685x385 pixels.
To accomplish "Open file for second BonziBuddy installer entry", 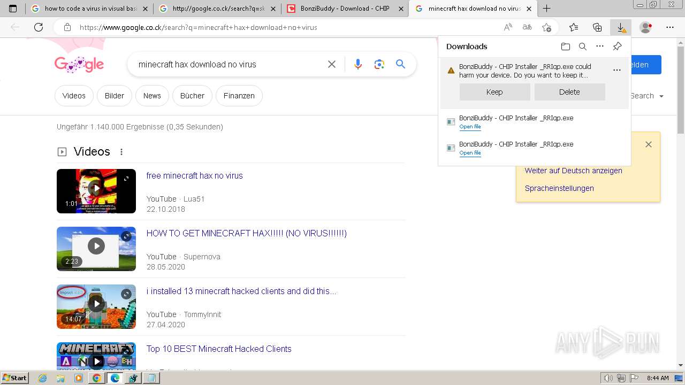I will (470, 153).
